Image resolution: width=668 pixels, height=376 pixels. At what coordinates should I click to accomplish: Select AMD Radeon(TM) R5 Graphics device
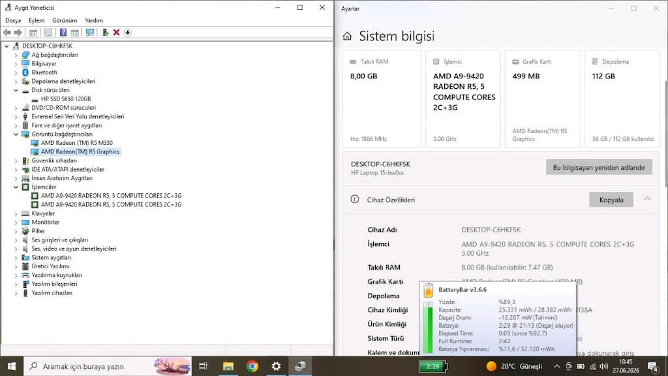(80, 151)
